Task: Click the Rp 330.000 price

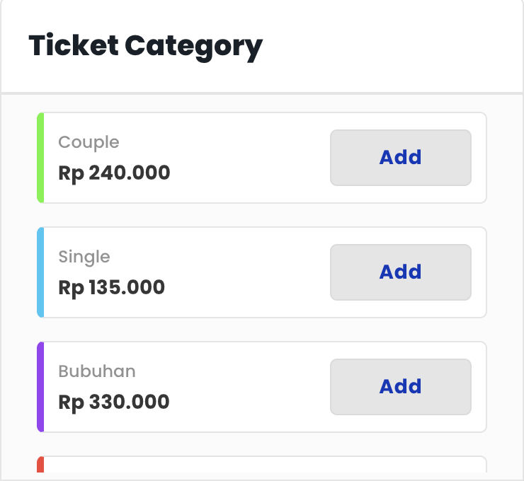Action: (x=114, y=402)
